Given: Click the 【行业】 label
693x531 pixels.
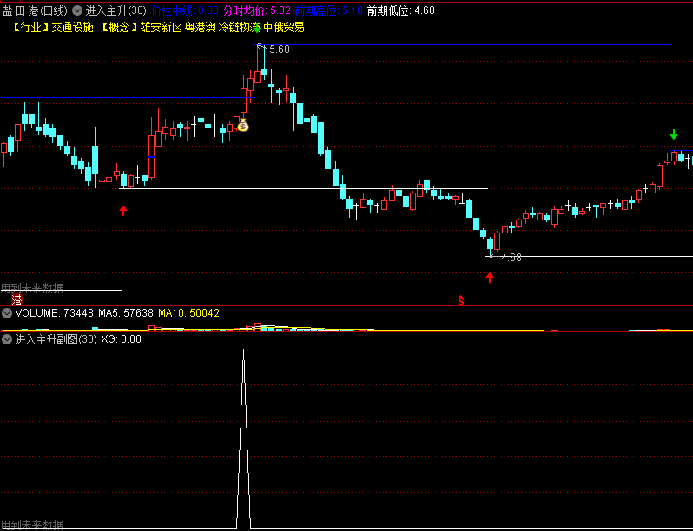Looking at the screenshot, I should click(x=30, y=28).
